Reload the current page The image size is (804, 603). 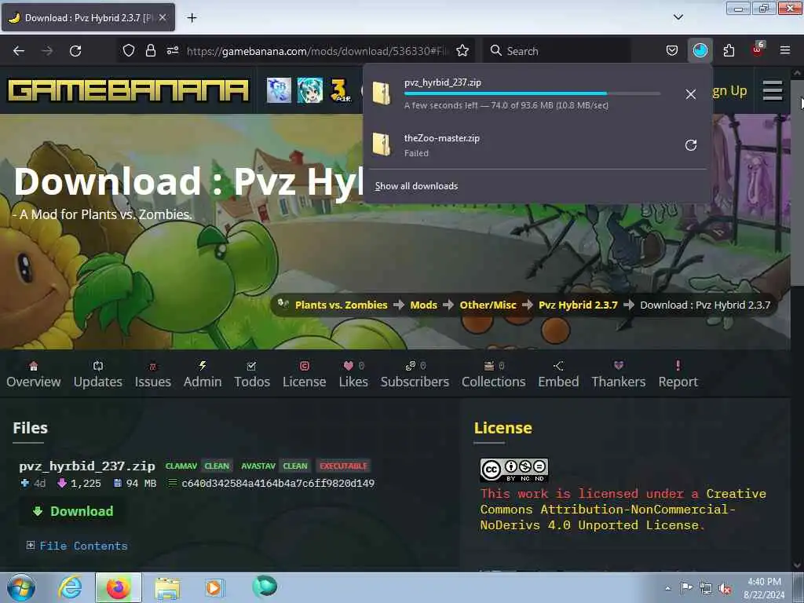(x=75, y=51)
